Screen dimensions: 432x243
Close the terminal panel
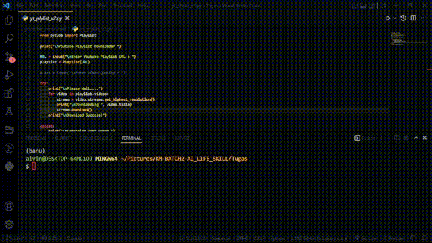click(425, 138)
